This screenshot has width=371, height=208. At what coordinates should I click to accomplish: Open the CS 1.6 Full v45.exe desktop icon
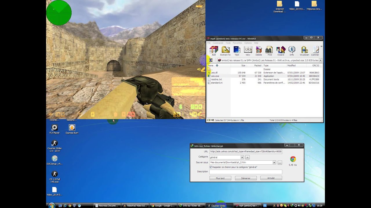(54, 177)
